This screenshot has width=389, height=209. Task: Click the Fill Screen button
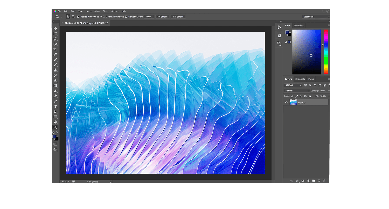tap(178, 17)
